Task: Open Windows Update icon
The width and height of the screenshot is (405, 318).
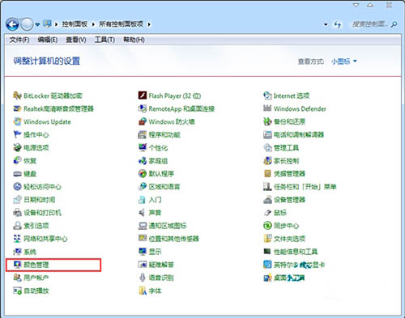Action: point(17,121)
